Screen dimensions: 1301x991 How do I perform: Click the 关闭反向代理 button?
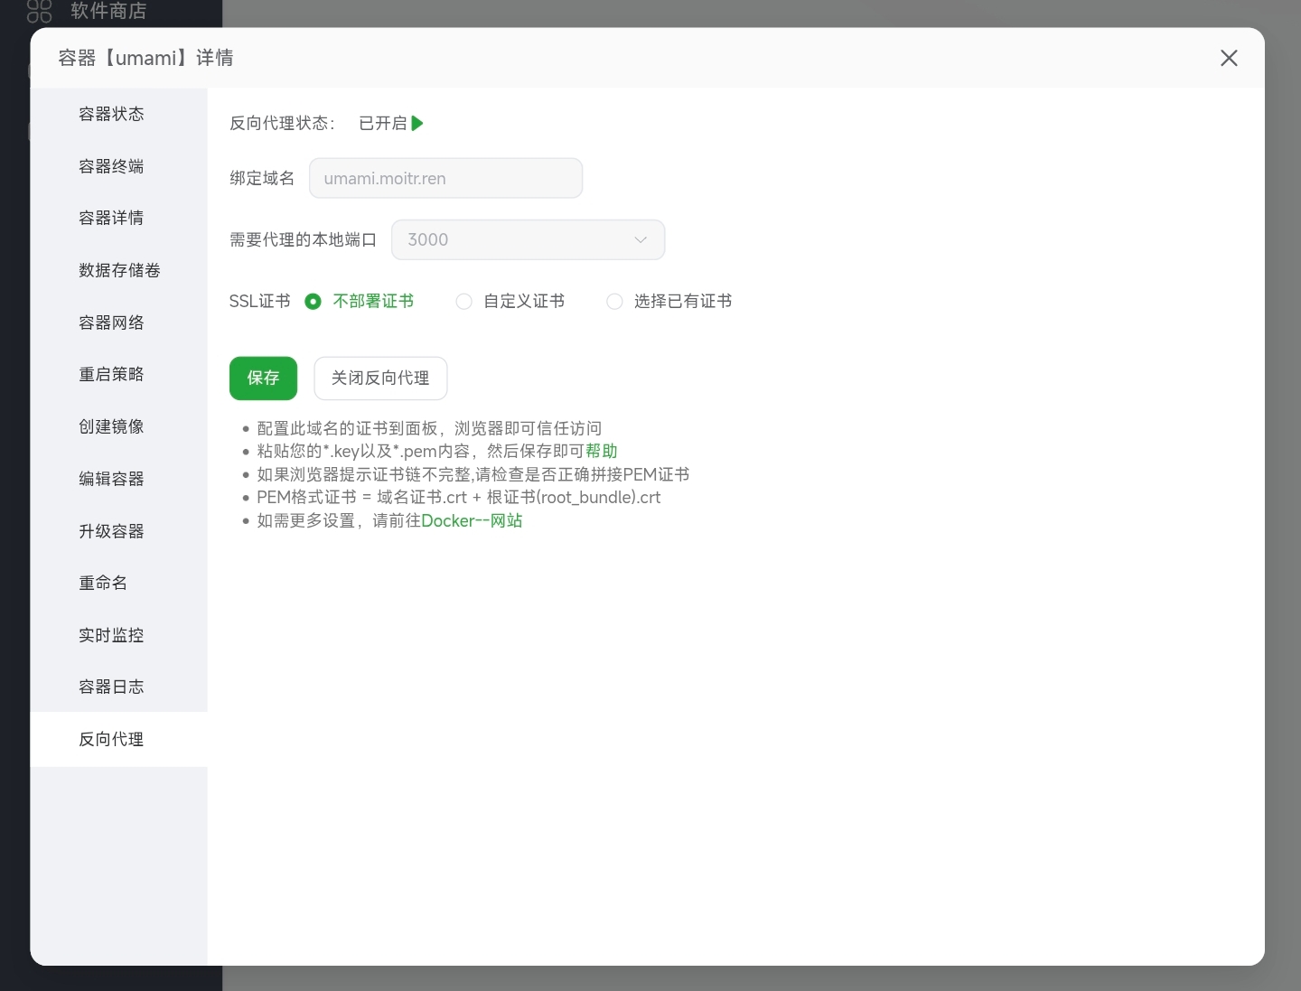click(x=380, y=379)
